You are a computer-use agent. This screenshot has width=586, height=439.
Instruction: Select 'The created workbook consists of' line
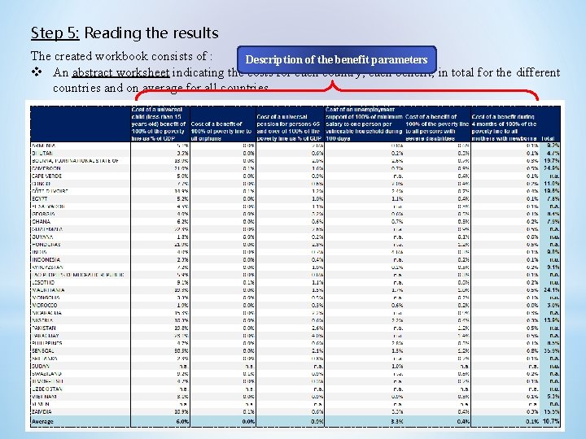(121, 56)
